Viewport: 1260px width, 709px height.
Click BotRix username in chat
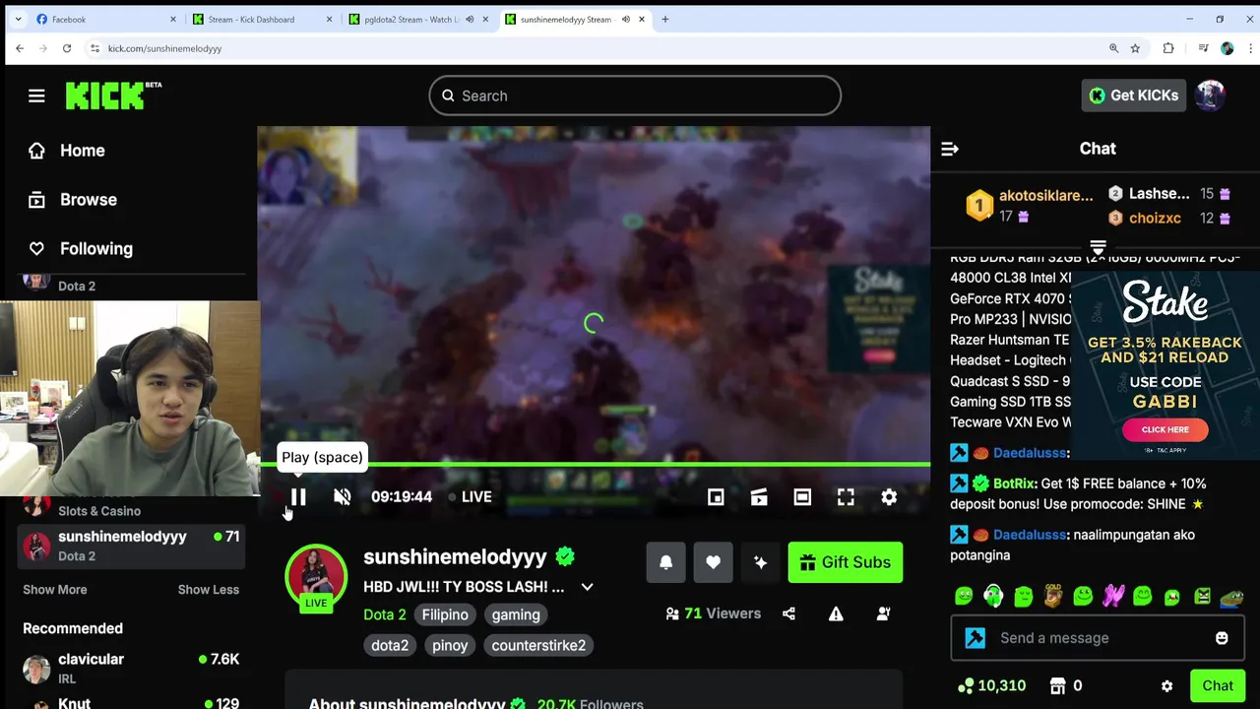coord(1015,483)
